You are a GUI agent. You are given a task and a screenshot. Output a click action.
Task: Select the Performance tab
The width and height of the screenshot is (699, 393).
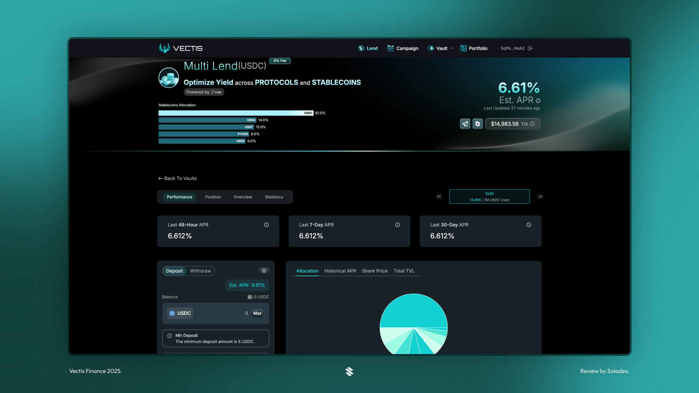179,197
